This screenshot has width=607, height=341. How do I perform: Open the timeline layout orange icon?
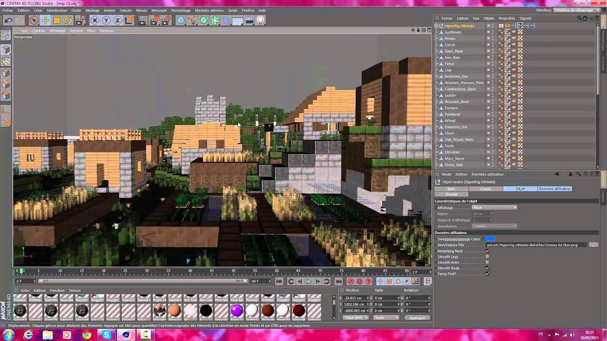click(428, 281)
